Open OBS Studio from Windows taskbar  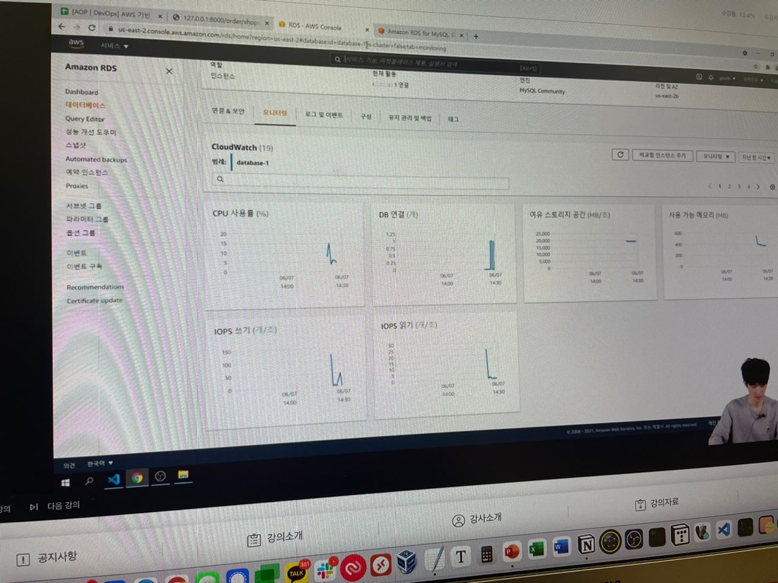160,476
